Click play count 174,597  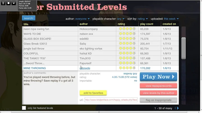pos(145,34)
